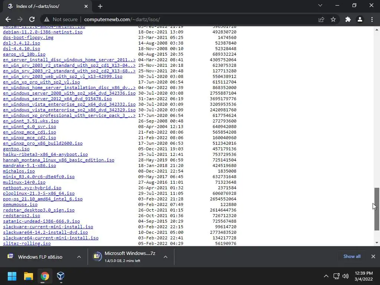Open VirtualBox from the taskbar

(60, 276)
